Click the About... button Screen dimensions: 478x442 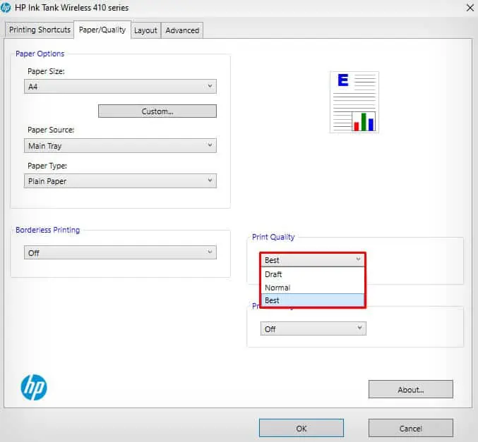pos(411,389)
